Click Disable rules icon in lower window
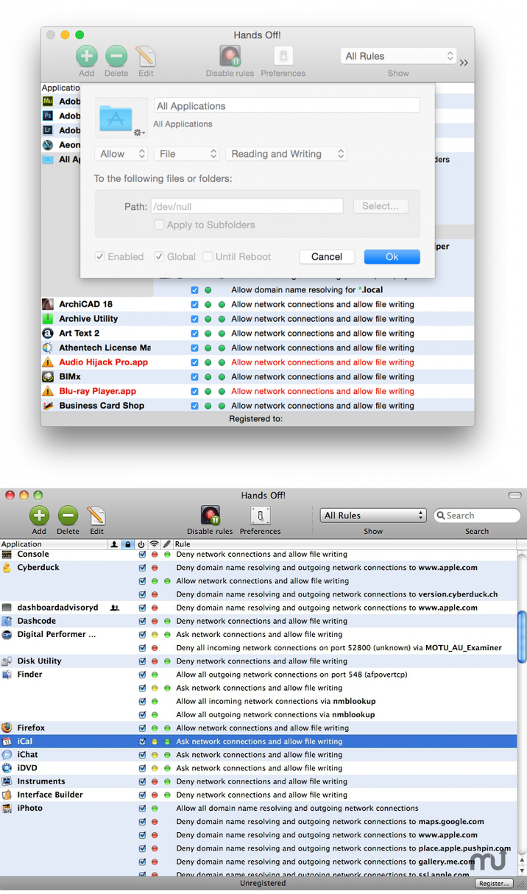 pos(210,515)
